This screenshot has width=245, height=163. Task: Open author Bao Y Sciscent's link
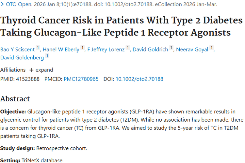pos(17,50)
